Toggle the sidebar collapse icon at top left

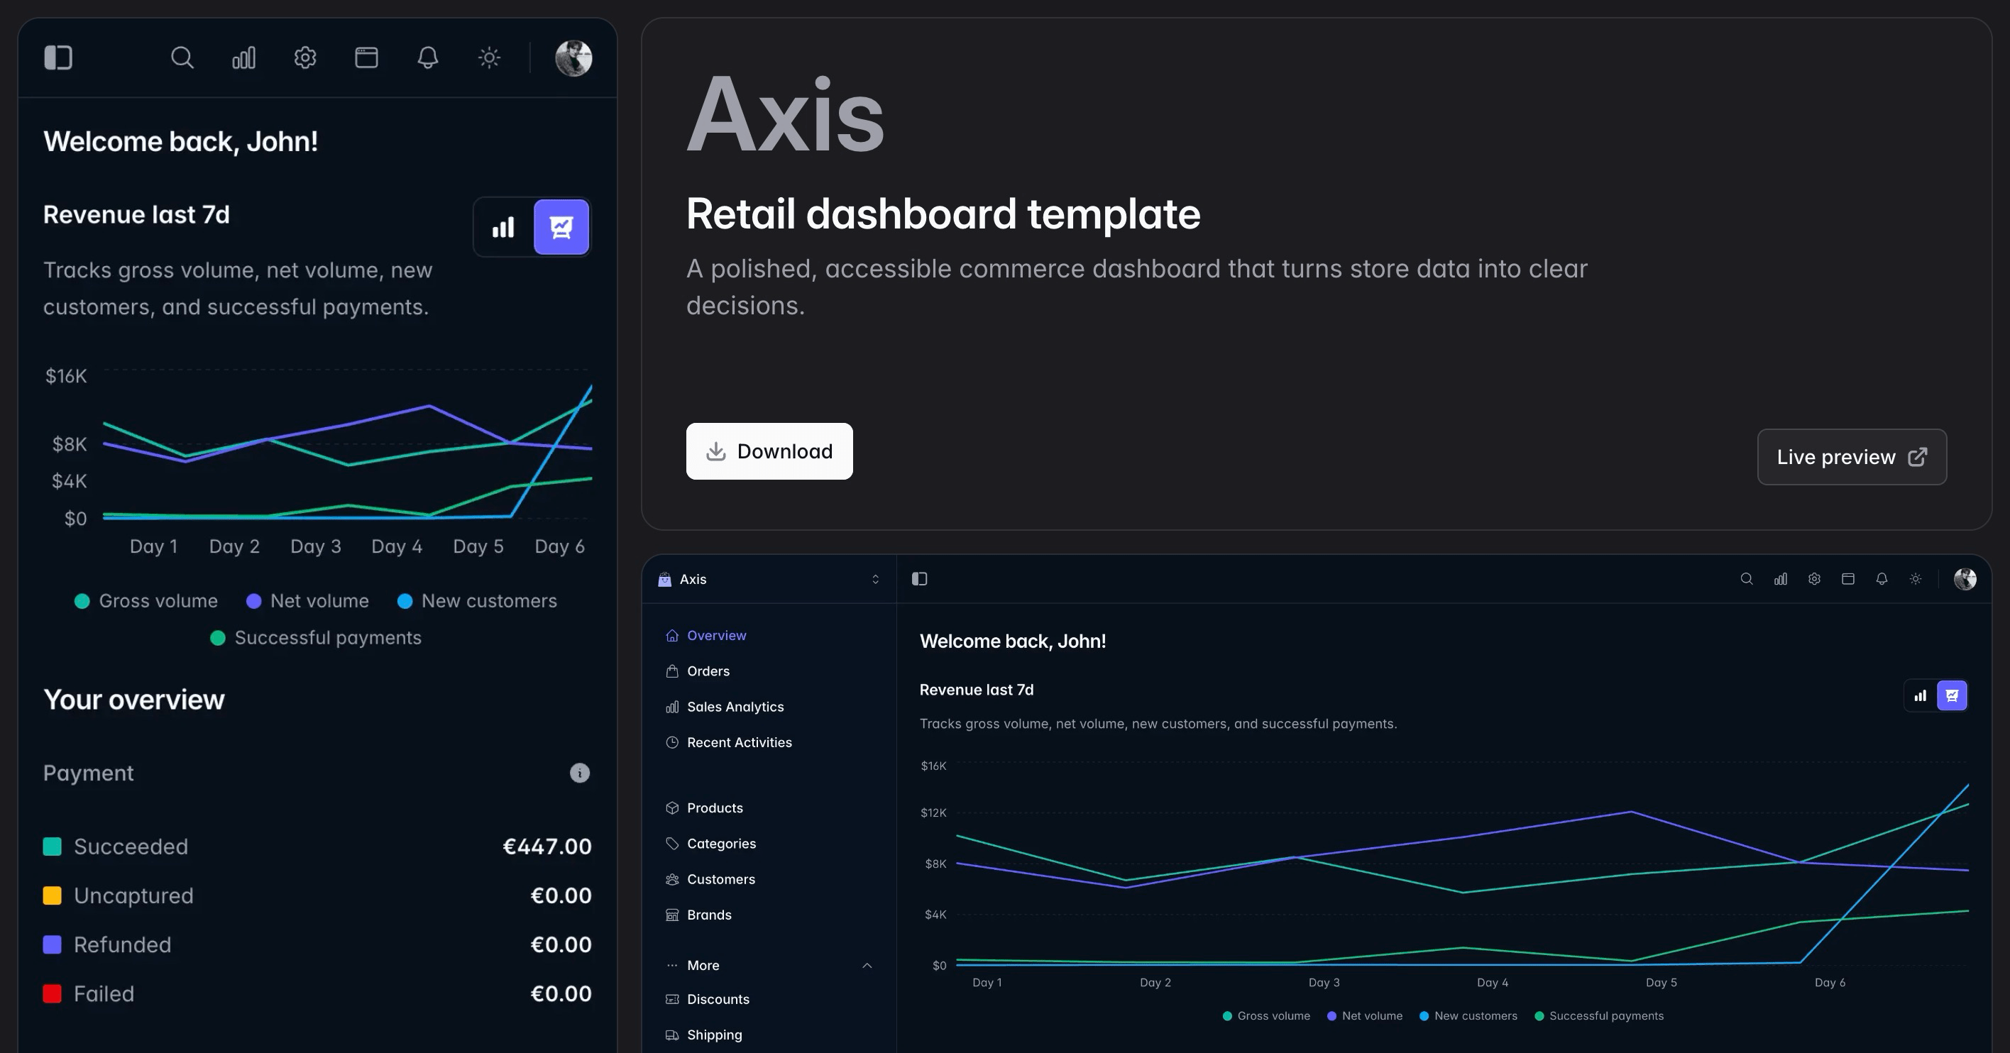coord(57,57)
